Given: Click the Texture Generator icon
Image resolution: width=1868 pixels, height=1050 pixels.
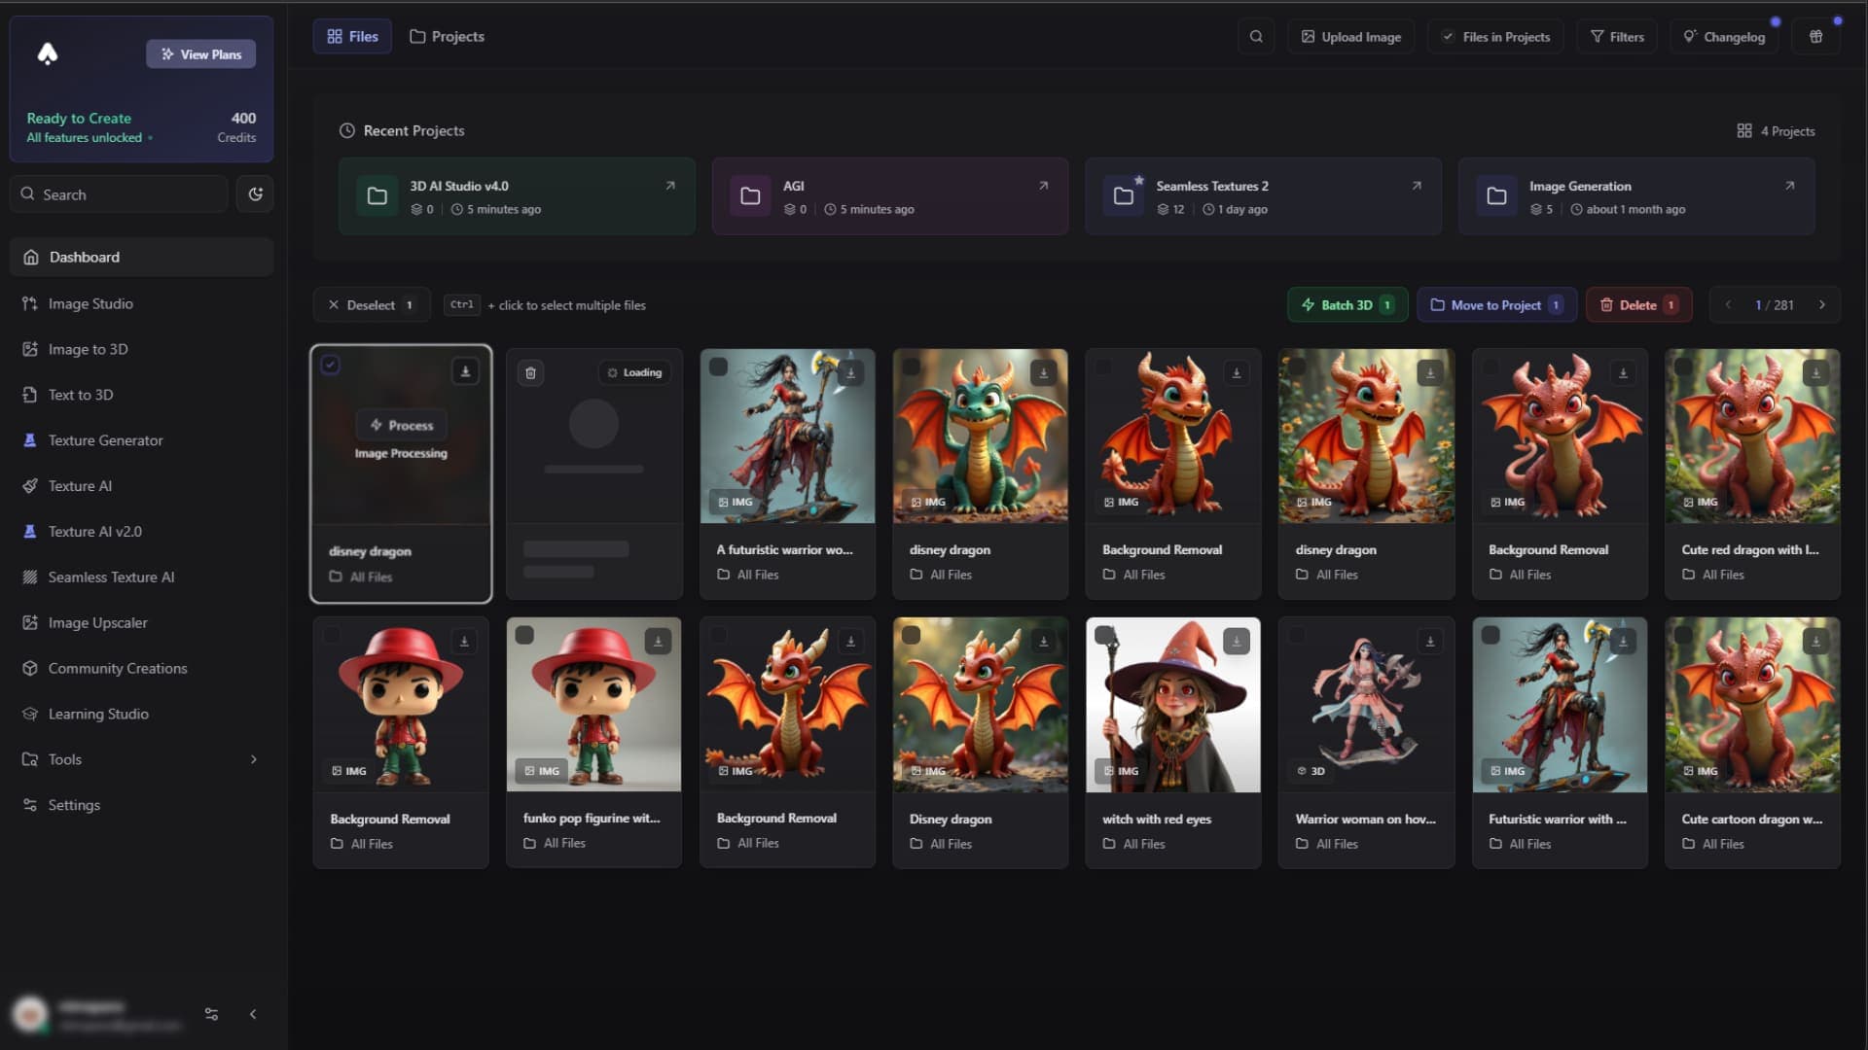Looking at the screenshot, I should point(31,438).
